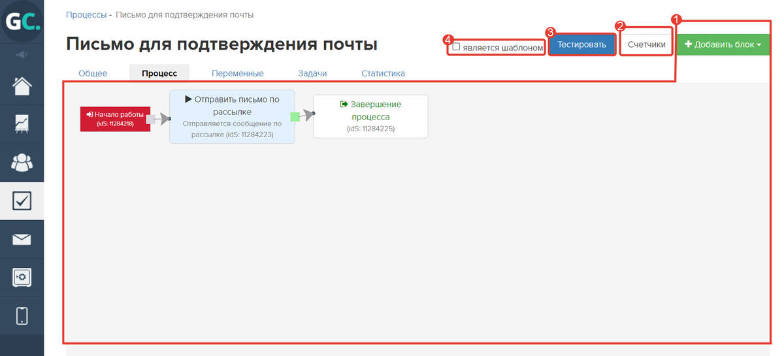
Task: View the 'Статистика' tab
Action: click(383, 73)
